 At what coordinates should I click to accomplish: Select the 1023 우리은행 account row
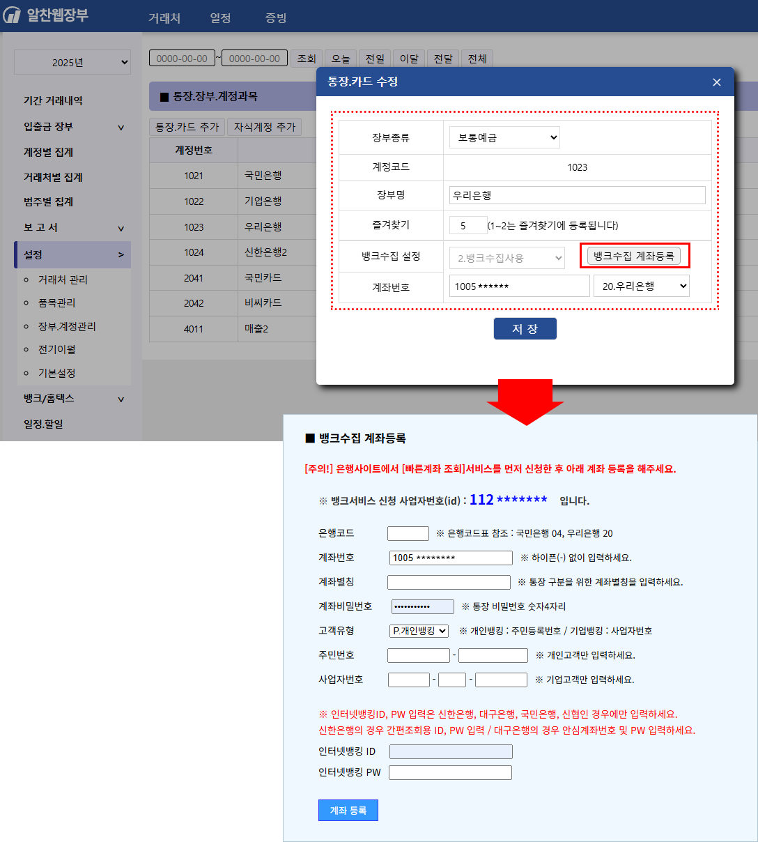(x=233, y=227)
